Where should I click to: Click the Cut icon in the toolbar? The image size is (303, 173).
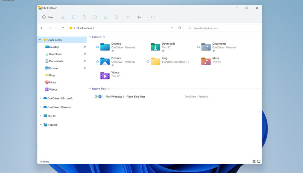(63, 17)
